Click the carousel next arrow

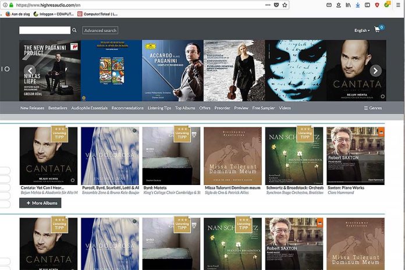pos(375,70)
